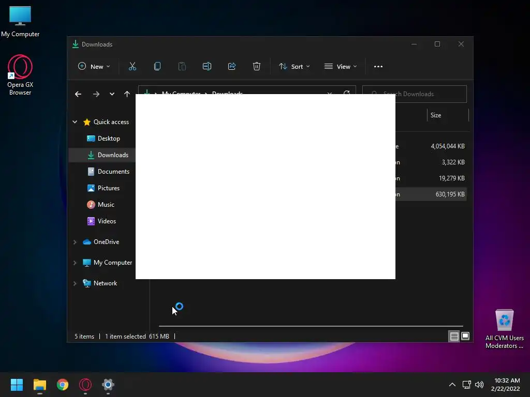Click the Share icon in toolbar
This screenshot has width=530, height=397.
(232, 67)
